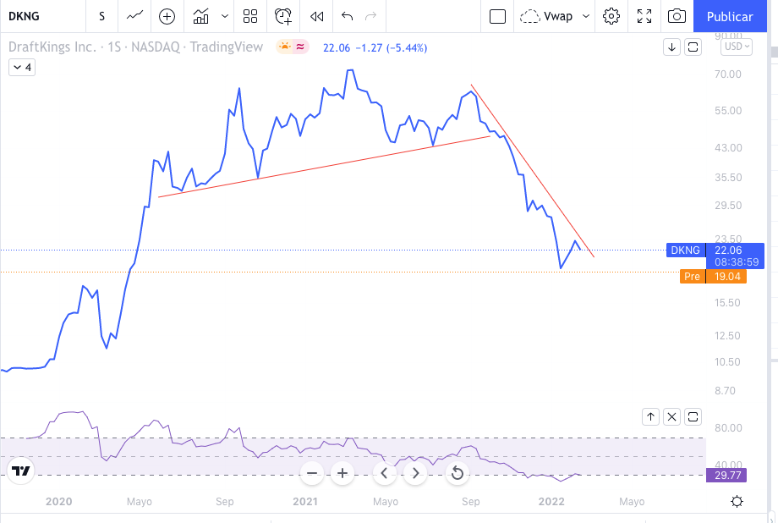Screen dimensions: 778x523
Task: Undo the last chart action
Action: 347,16
